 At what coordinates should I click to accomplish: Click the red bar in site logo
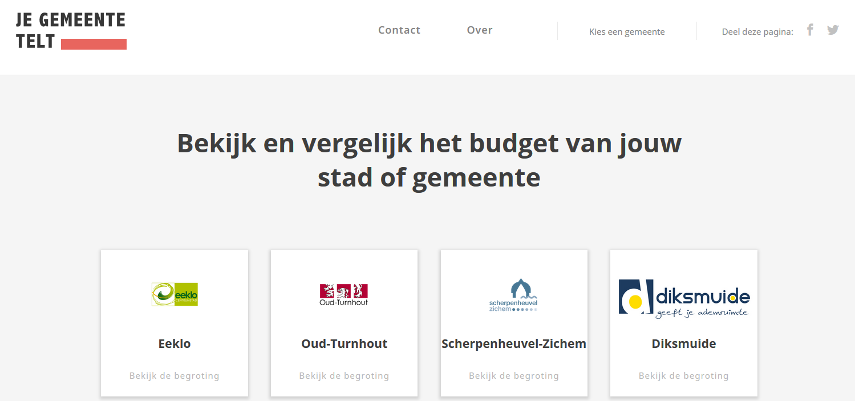pos(94,44)
